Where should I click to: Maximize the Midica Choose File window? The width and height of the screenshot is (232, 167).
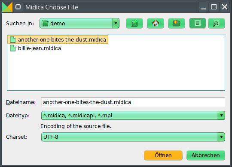(214, 7)
